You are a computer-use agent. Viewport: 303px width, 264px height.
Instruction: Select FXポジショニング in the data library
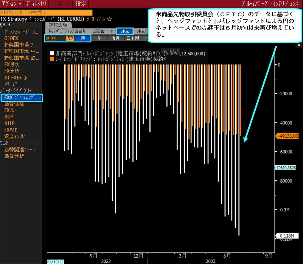pyautogui.click(x=22, y=97)
